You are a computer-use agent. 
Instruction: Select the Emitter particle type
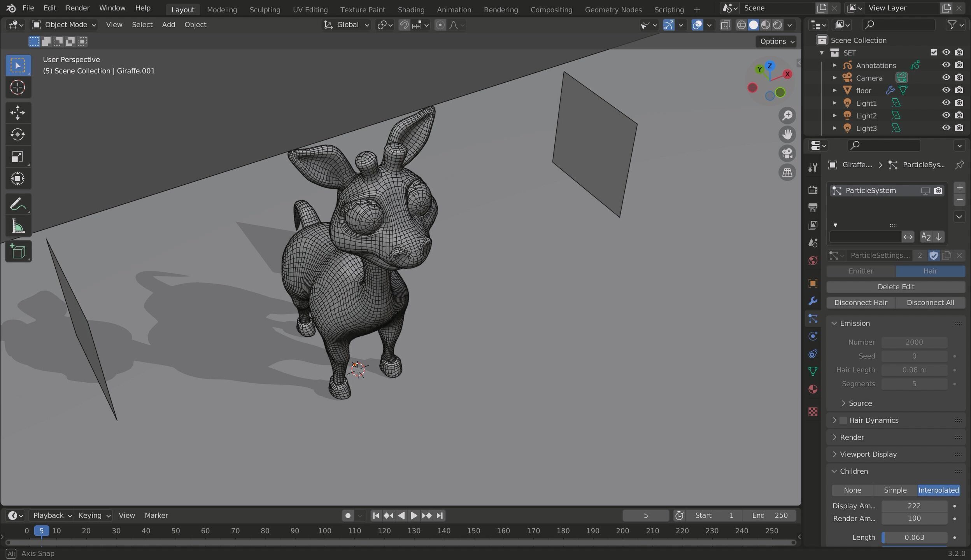coord(861,271)
